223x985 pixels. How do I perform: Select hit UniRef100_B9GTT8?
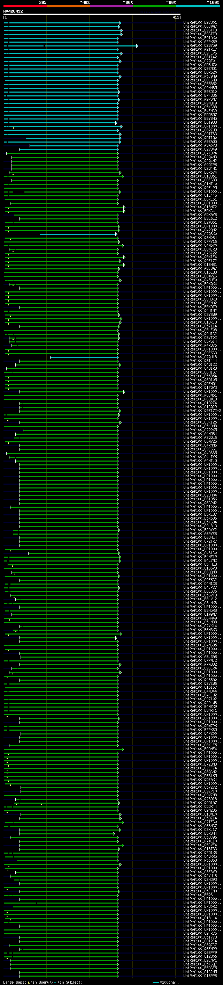(200, 30)
